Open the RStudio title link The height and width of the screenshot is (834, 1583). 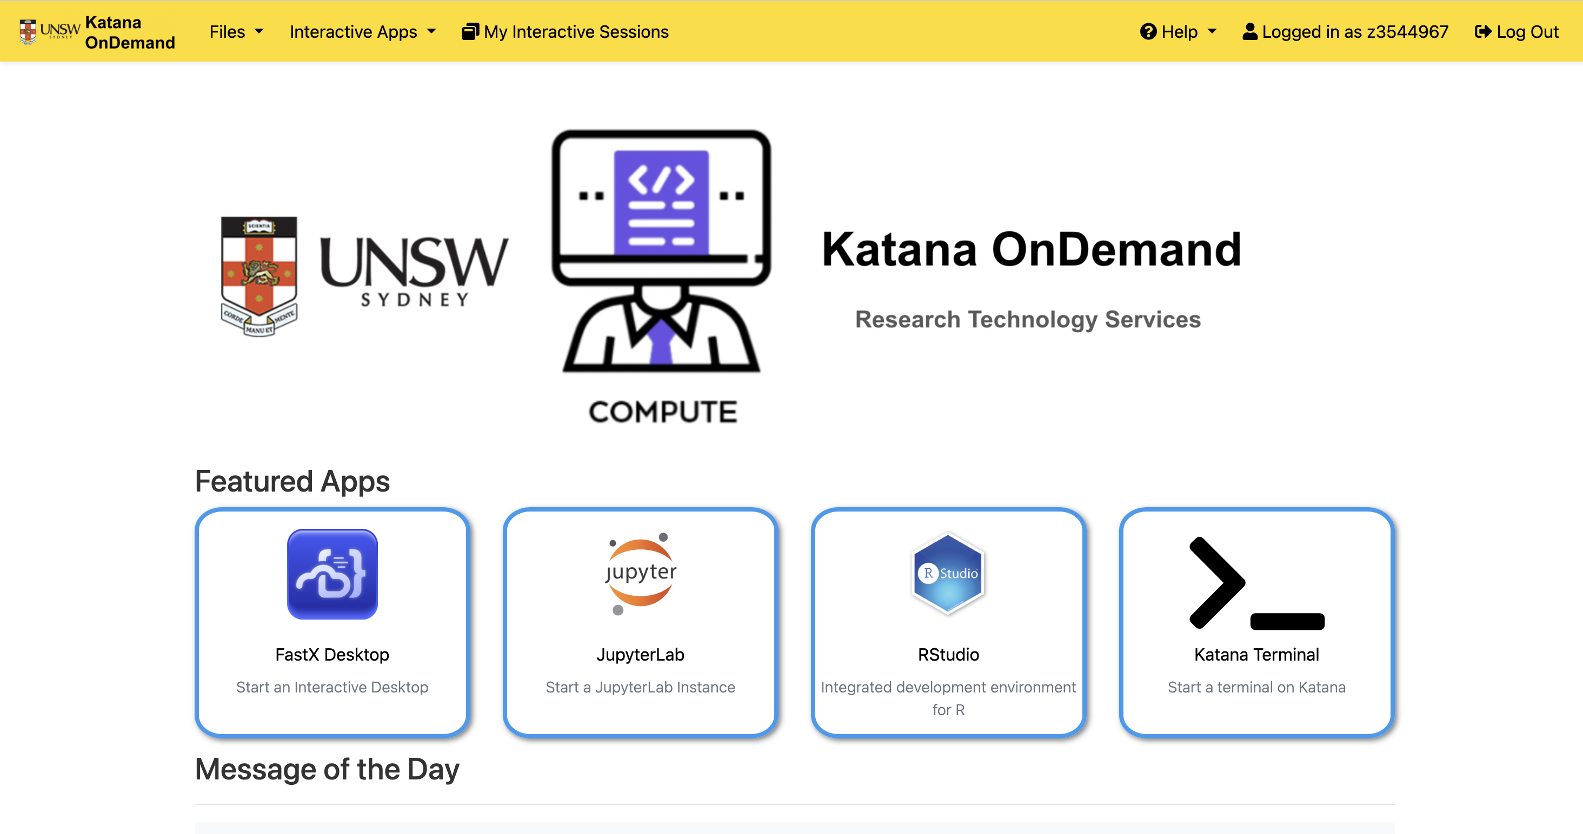coord(948,655)
